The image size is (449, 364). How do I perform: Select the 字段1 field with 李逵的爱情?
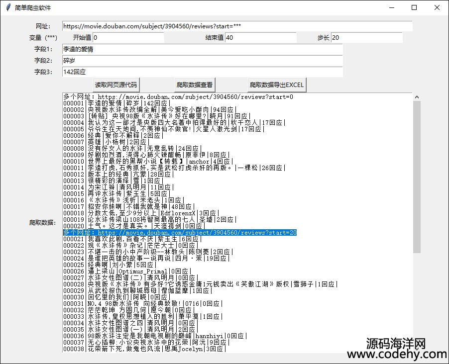click(x=202, y=49)
